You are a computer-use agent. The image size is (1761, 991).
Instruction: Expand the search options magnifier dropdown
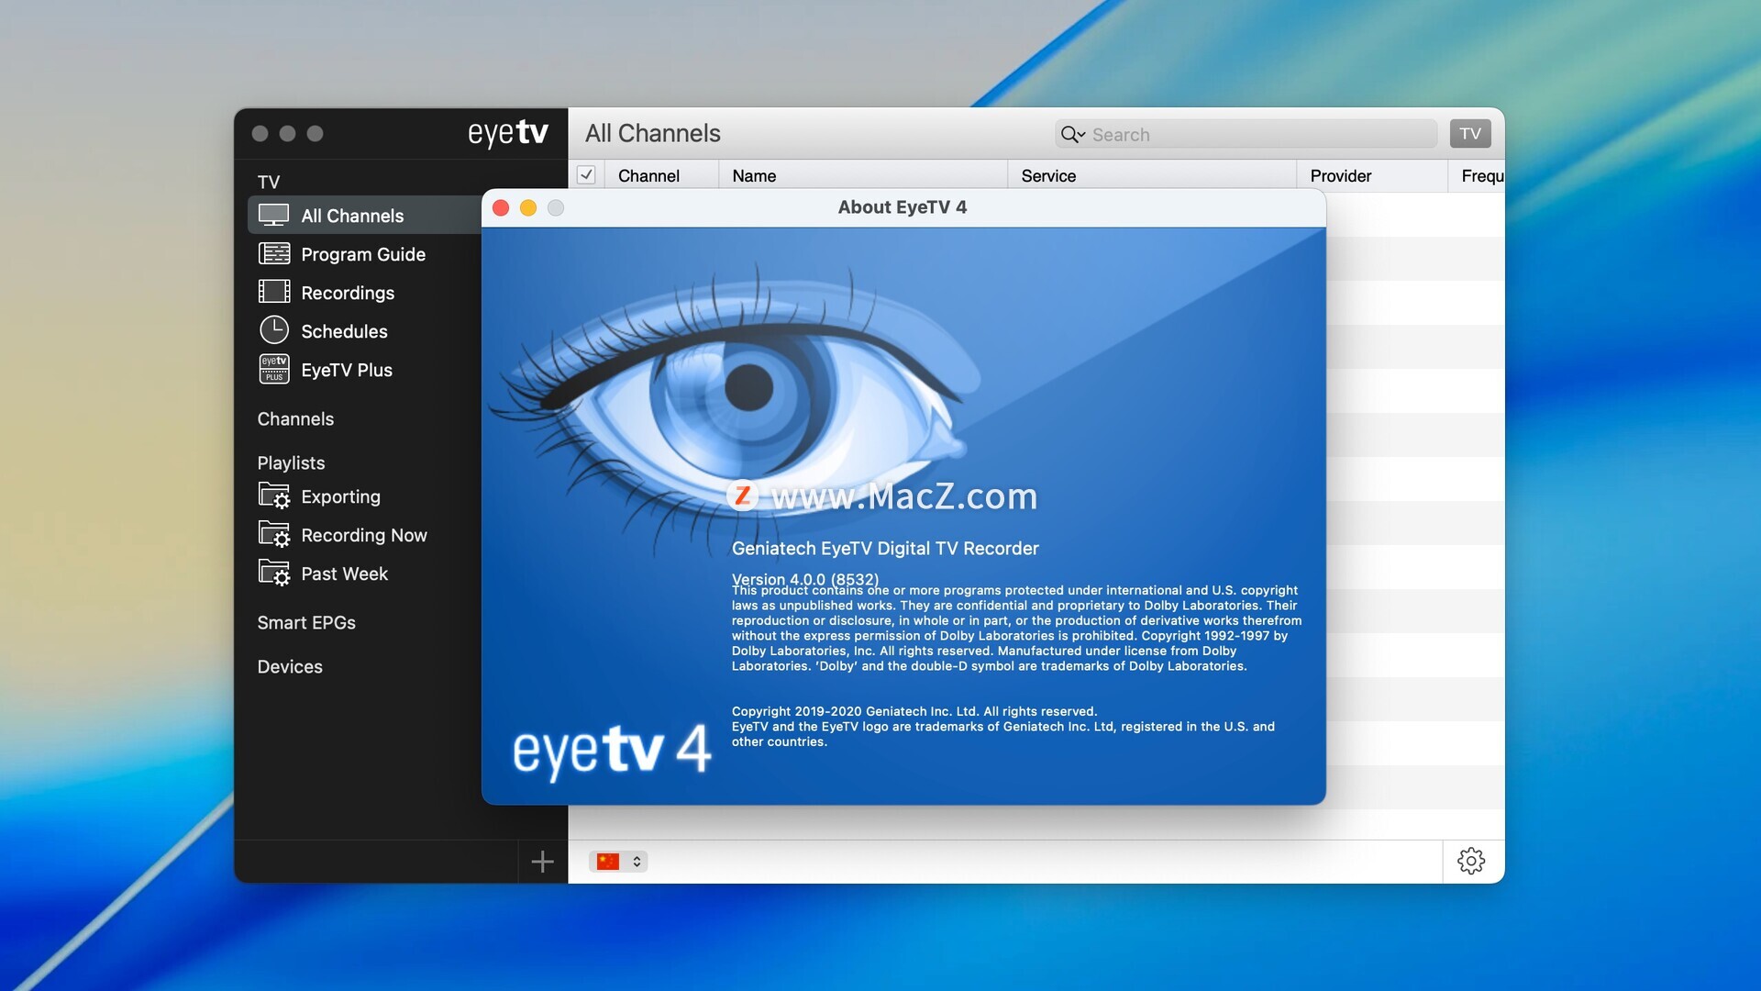(1072, 135)
